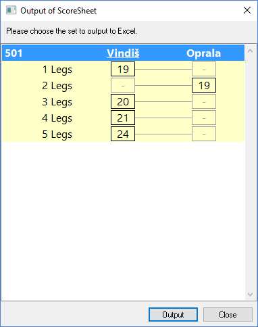Click the ScoreSheet window title icon
The width and height of the screenshot is (258, 327).
click(x=11, y=10)
